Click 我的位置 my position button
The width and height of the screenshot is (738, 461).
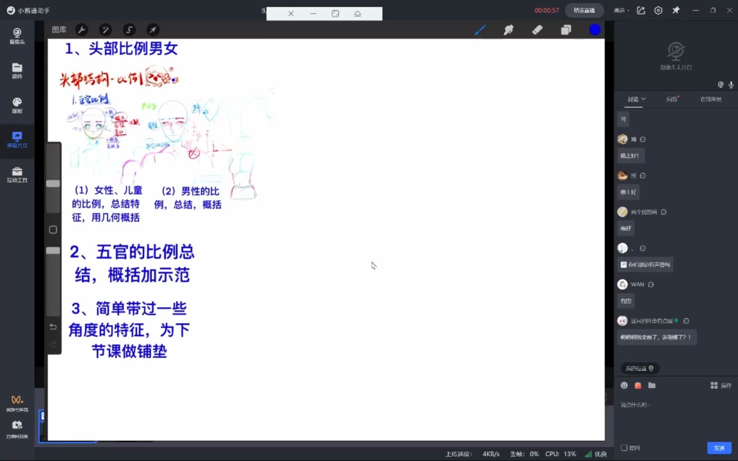(640, 368)
